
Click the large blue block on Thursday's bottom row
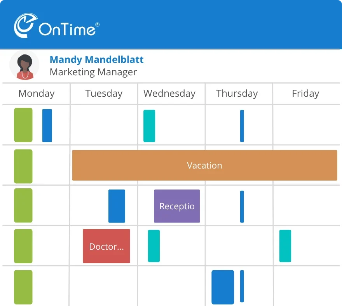(223, 287)
